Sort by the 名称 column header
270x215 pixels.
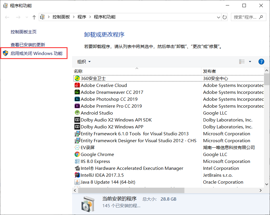[x=137, y=71]
